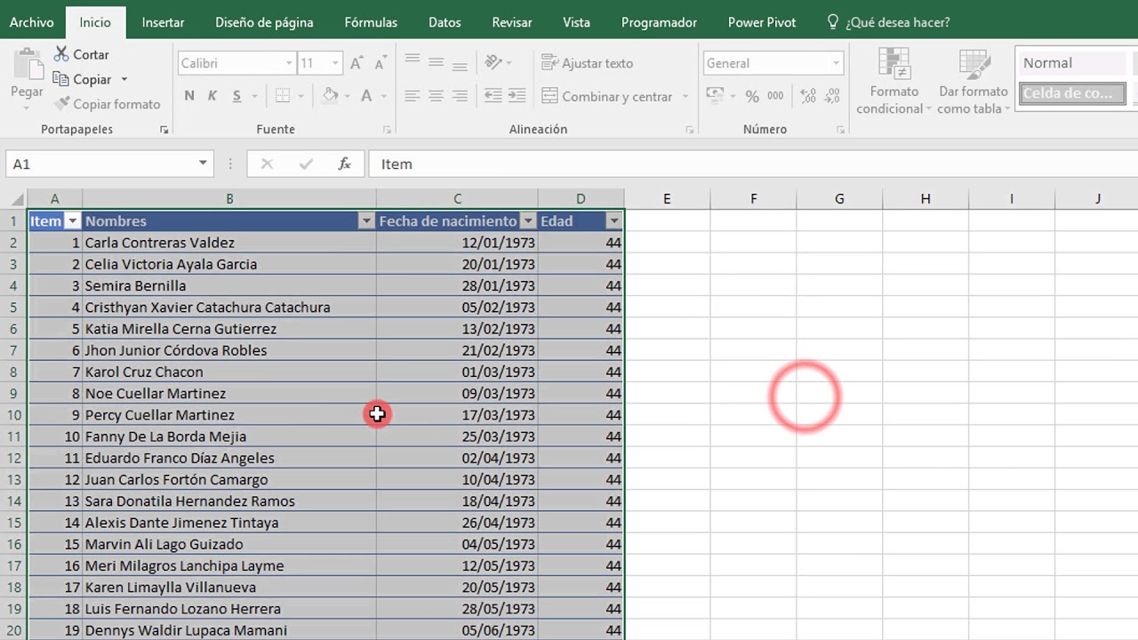The width and height of the screenshot is (1138, 640).
Task: Open the Power Pivot tab
Action: tap(762, 22)
